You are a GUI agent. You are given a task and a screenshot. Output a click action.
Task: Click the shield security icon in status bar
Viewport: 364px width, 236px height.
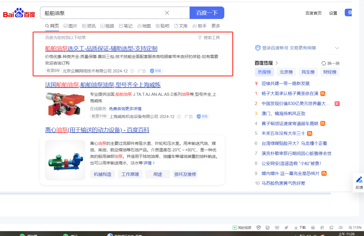coord(259,228)
